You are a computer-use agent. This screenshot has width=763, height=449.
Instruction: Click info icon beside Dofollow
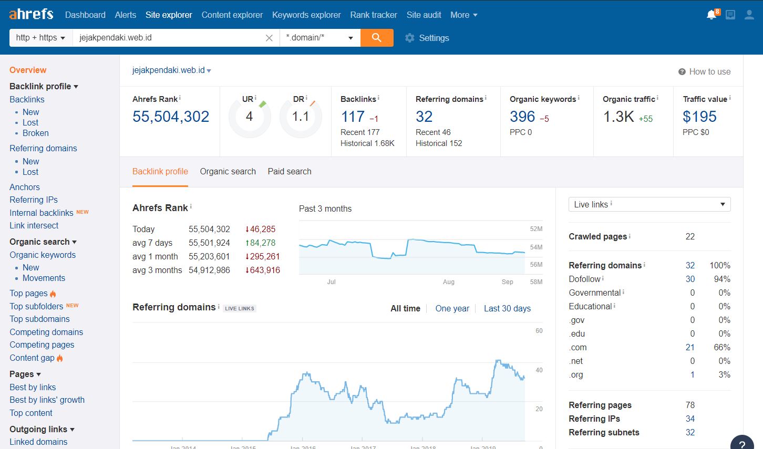[603, 278]
